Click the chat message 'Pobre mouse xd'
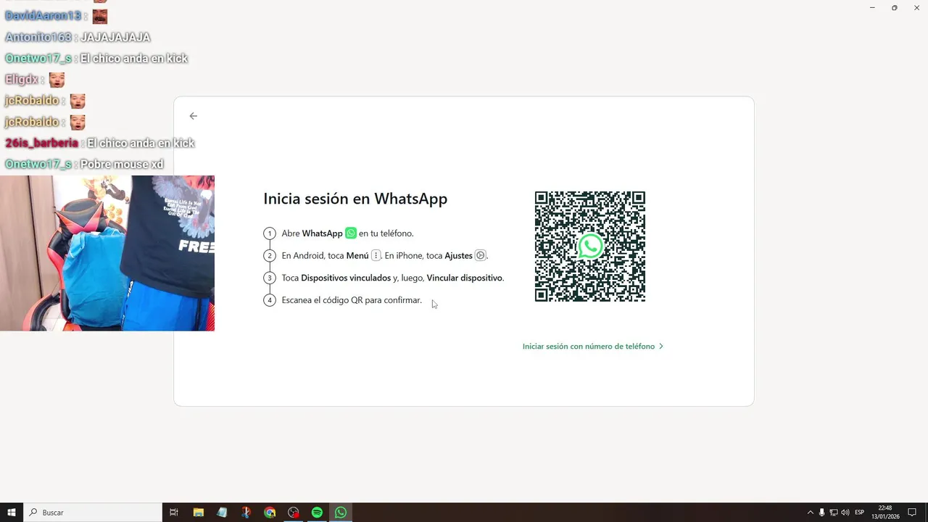The image size is (928, 522). point(122,164)
